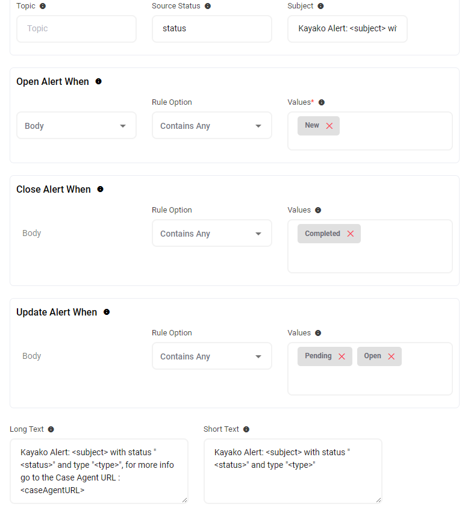Click info icon beside Open Alert When

[99, 81]
